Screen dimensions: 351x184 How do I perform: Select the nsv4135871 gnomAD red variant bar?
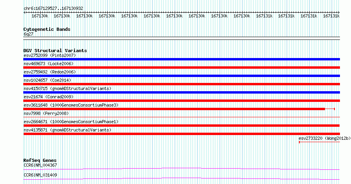pyautogui.click(x=181, y=134)
